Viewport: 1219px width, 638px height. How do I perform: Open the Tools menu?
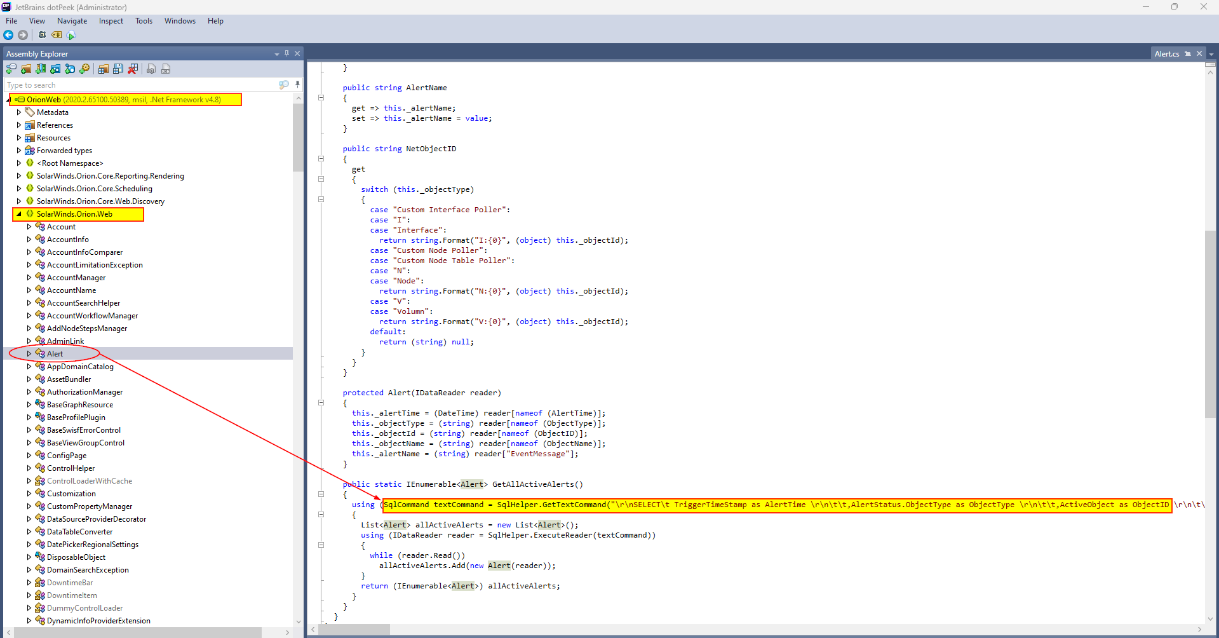[144, 21]
